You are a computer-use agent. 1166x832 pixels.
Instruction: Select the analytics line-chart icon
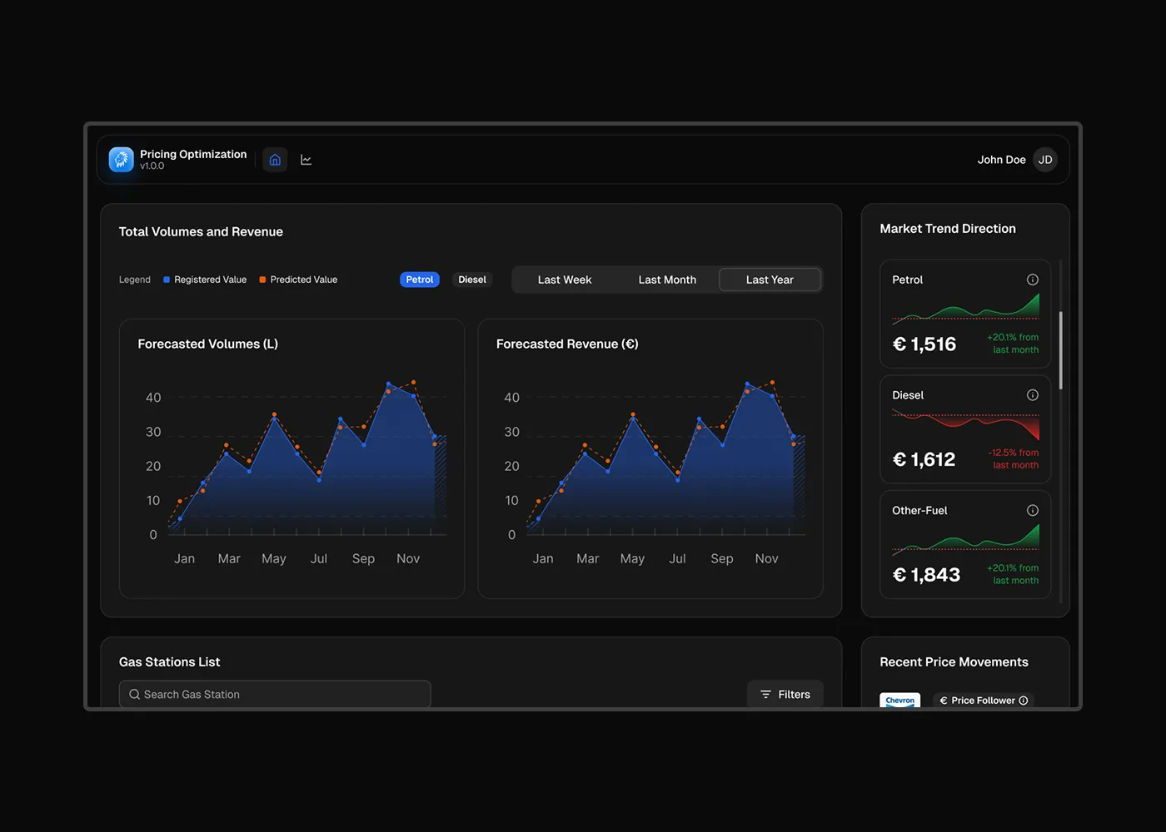(x=306, y=159)
